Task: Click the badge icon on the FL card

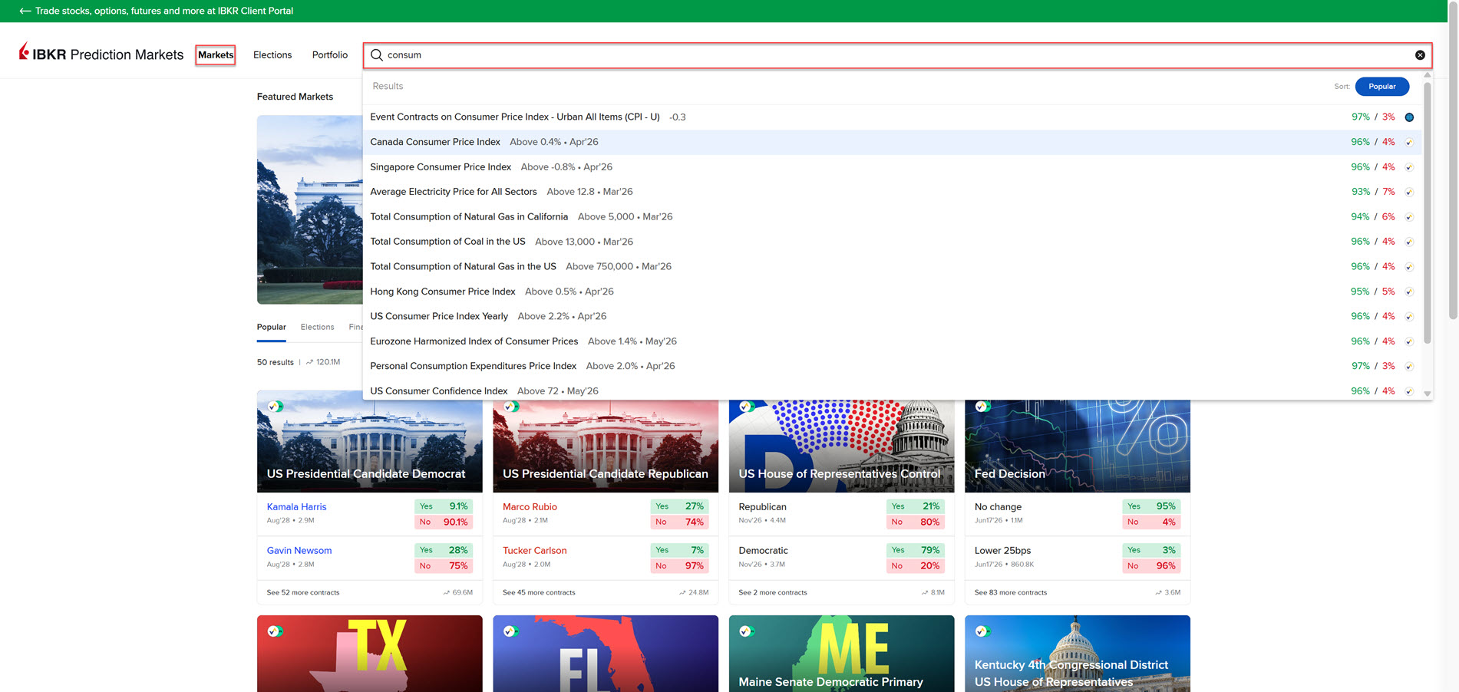Action: (511, 631)
